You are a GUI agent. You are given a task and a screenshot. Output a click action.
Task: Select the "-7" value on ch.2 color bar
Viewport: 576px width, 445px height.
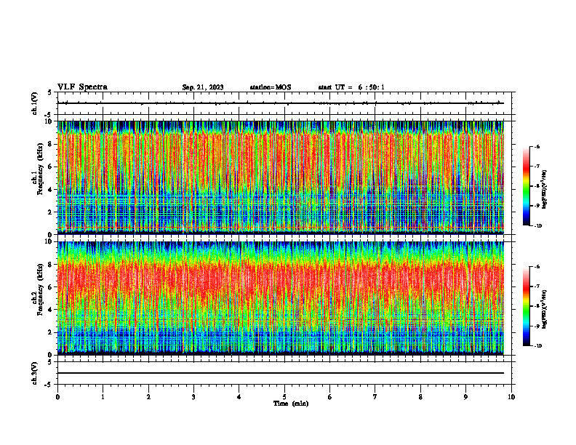(x=537, y=286)
